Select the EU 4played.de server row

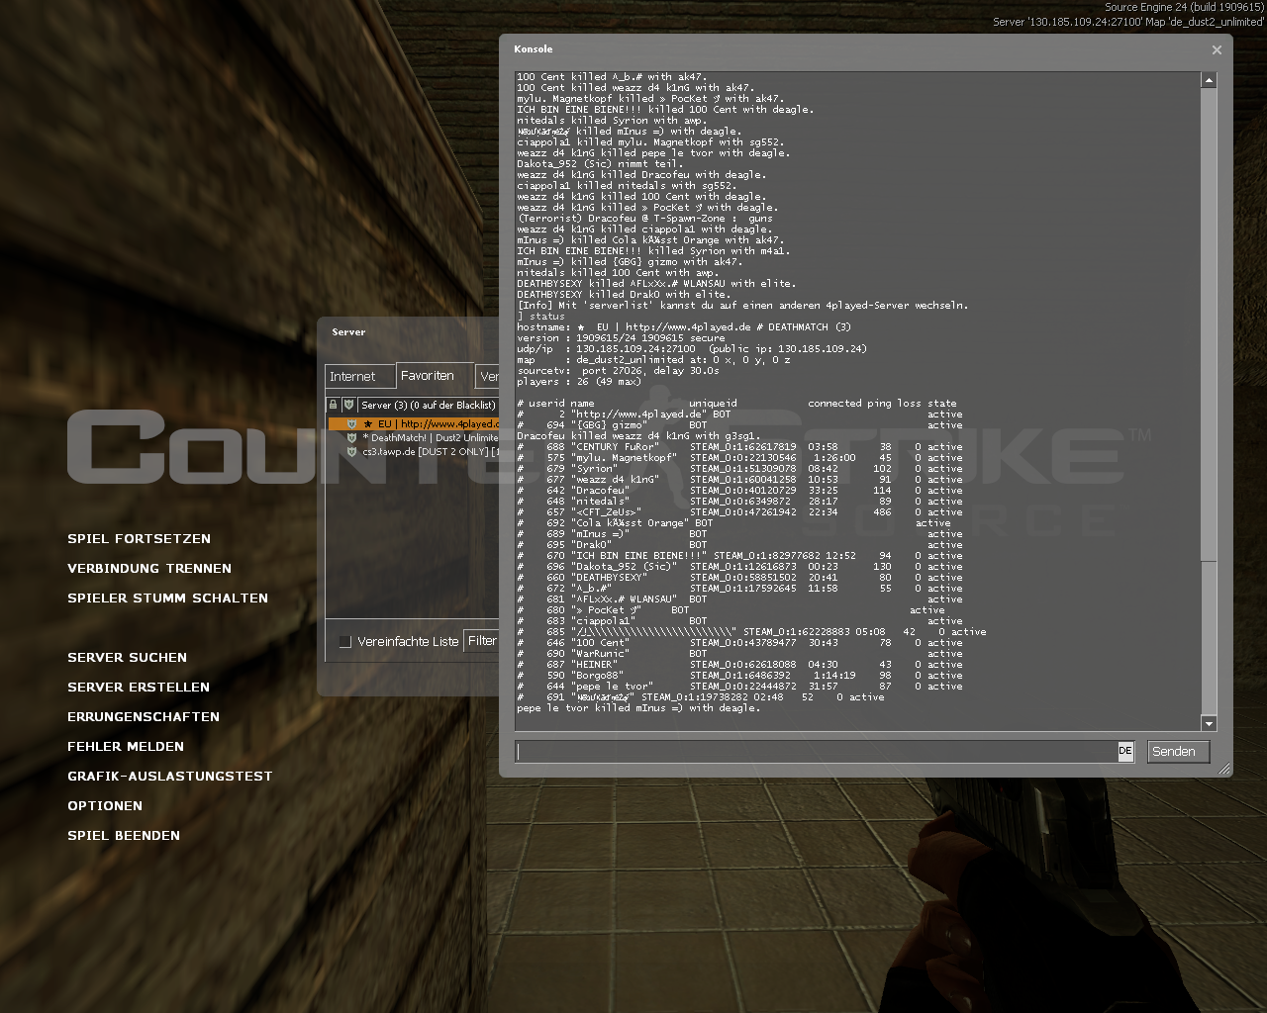click(x=413, y=424)
